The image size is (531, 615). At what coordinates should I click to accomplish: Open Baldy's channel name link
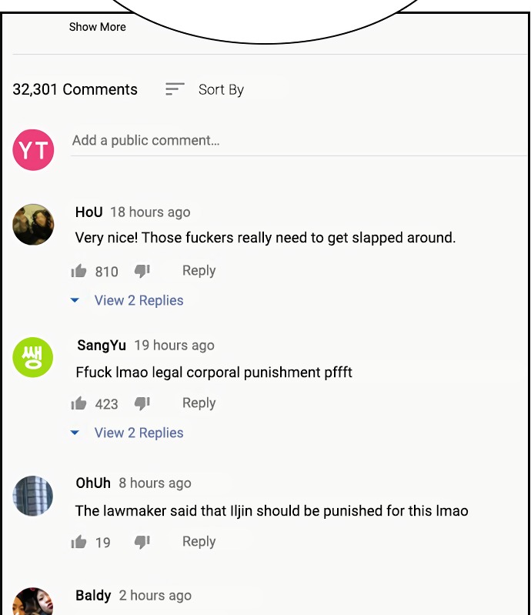click(x=93, y=596)
